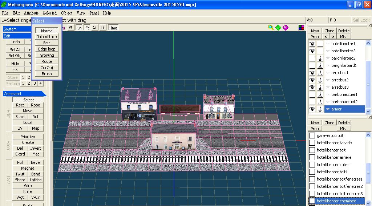Hide hotellibenter1 with its eye icon
Viewport: 372px width, 206px height.
click(312, 44)
